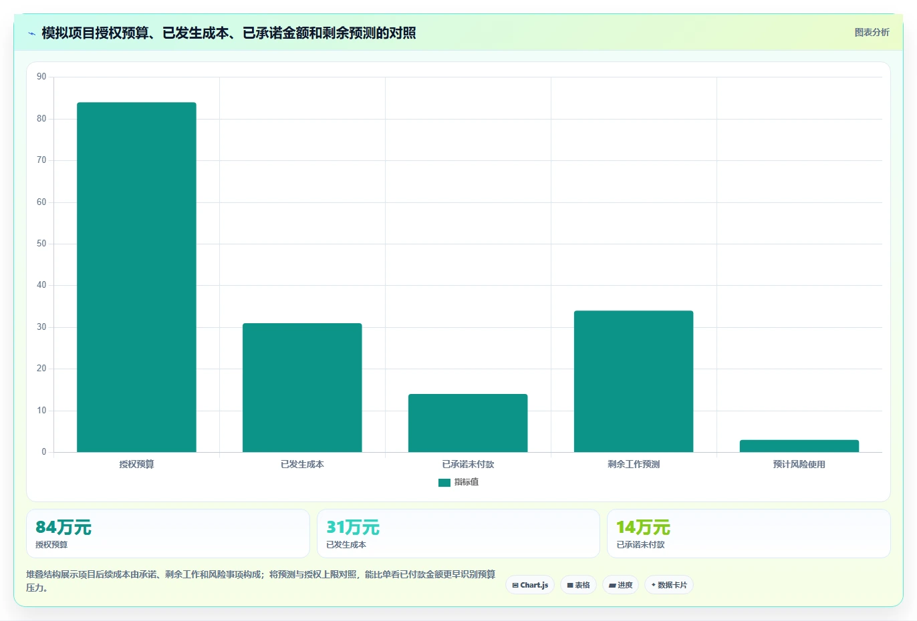This screenshot has height=621, width=917.
Task: Click the Chart.js tag pill
Action: click(530, 585)
